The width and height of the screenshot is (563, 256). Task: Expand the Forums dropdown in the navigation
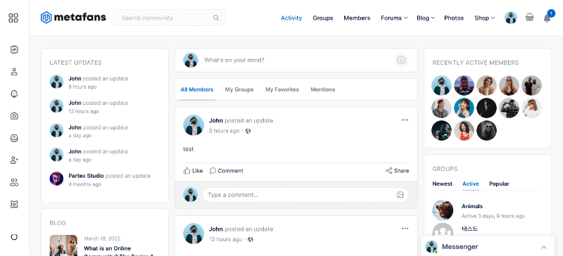point(394,18)
